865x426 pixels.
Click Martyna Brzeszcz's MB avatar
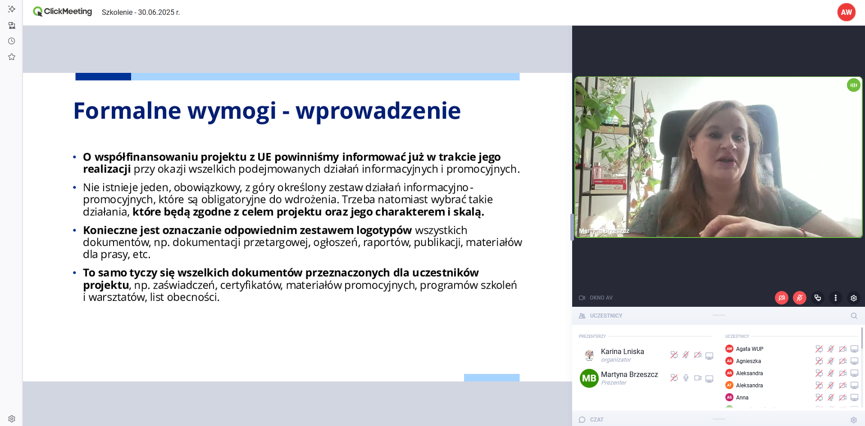point(589,378)
